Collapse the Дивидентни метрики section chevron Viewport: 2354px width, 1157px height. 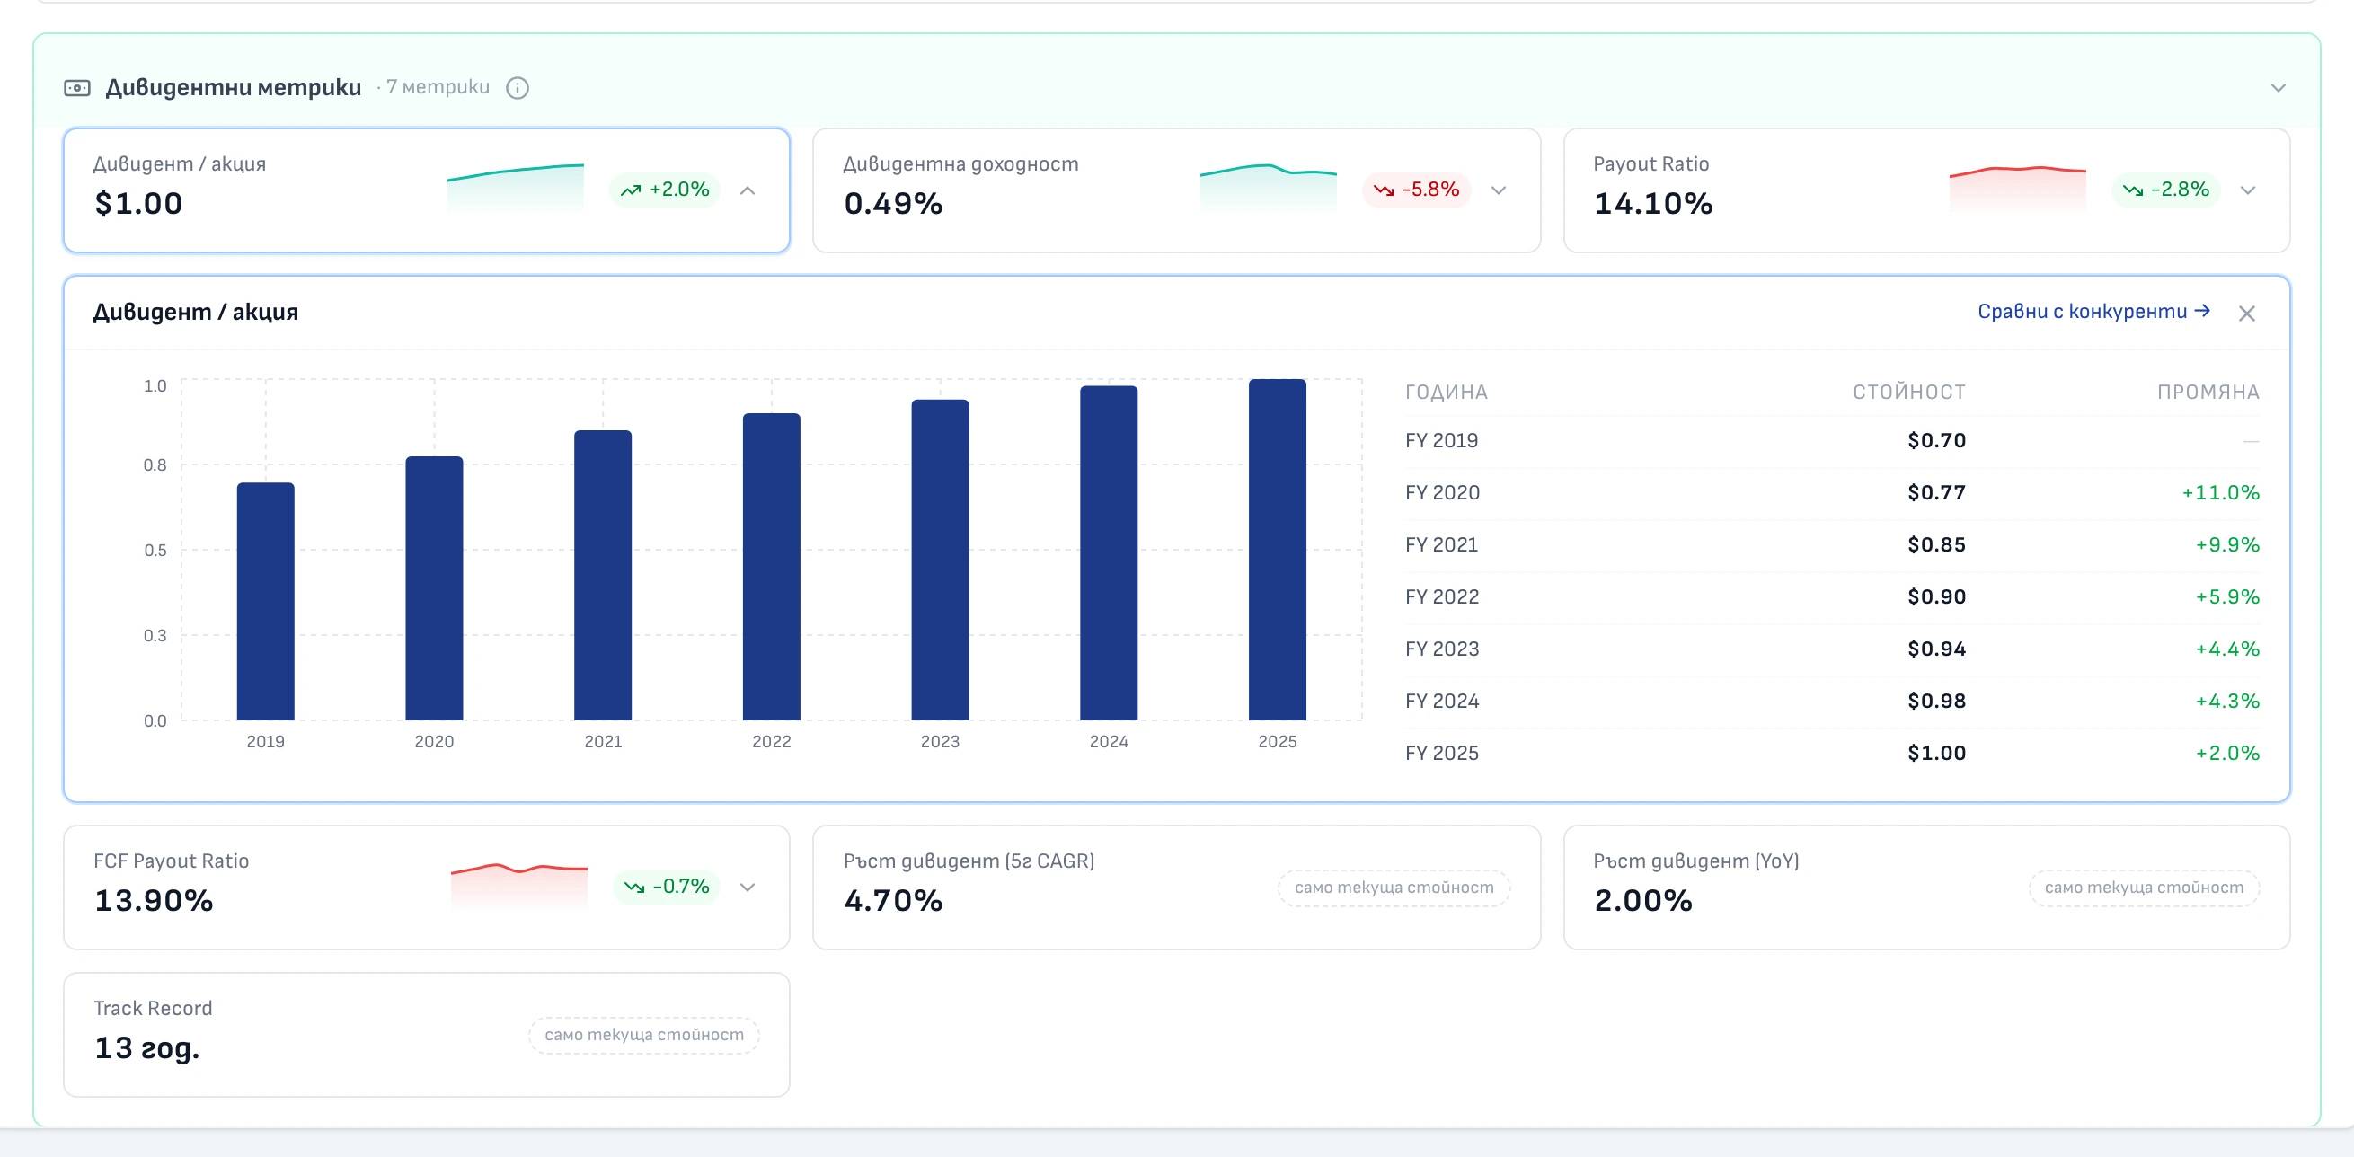[2279, 88]
